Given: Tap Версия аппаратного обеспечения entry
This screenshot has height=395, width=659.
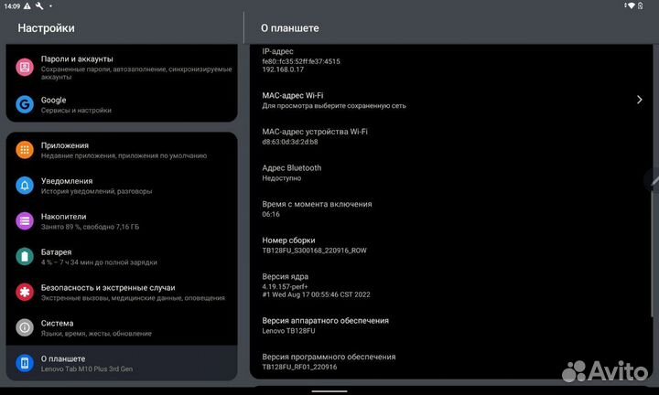Looking at the screenshot, I should [451, 326].
